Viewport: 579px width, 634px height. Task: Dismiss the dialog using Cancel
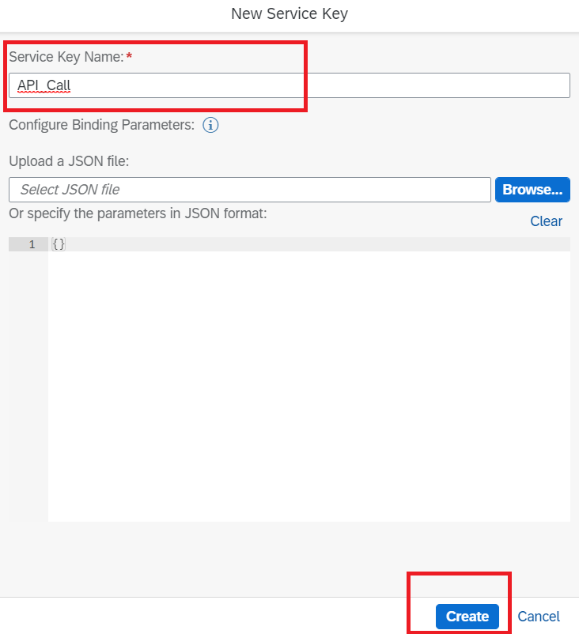click(539, 616)
